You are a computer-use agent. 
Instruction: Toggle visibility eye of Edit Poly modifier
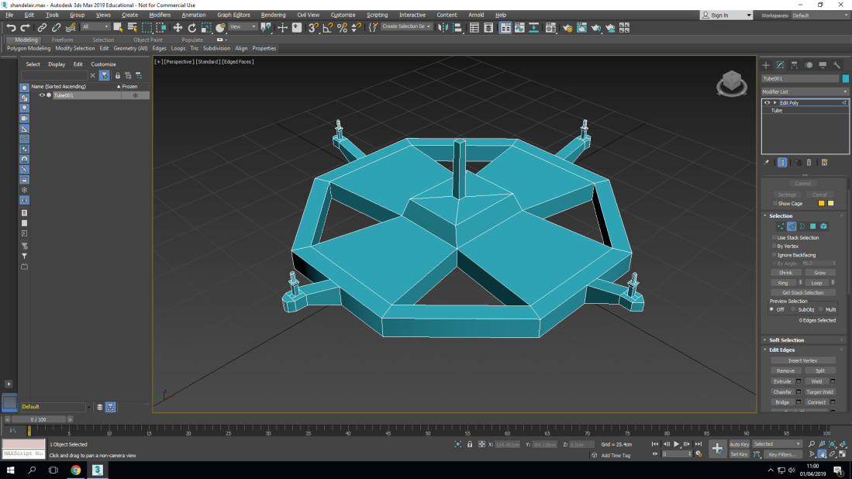(x=767, y=102)
